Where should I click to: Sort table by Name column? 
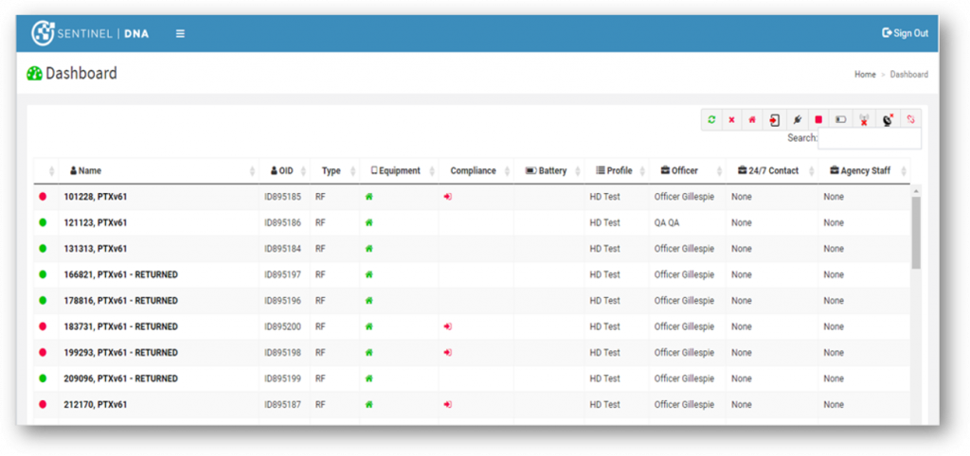coord(159,170)
